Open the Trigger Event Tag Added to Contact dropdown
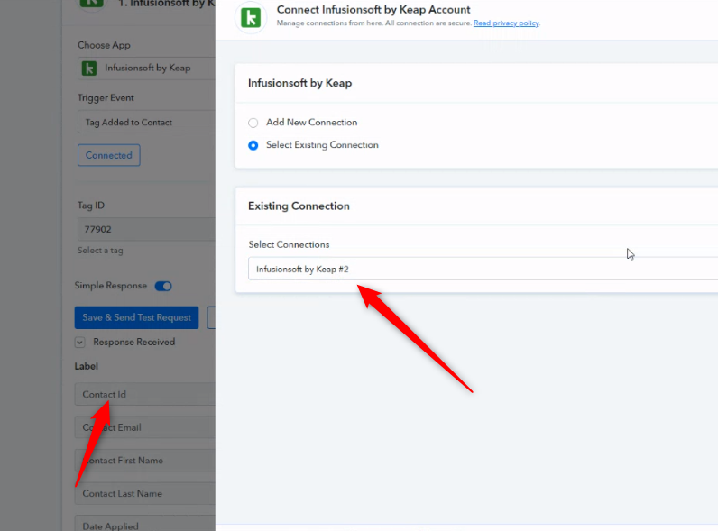The image size is (718, 531). [146, 122]
